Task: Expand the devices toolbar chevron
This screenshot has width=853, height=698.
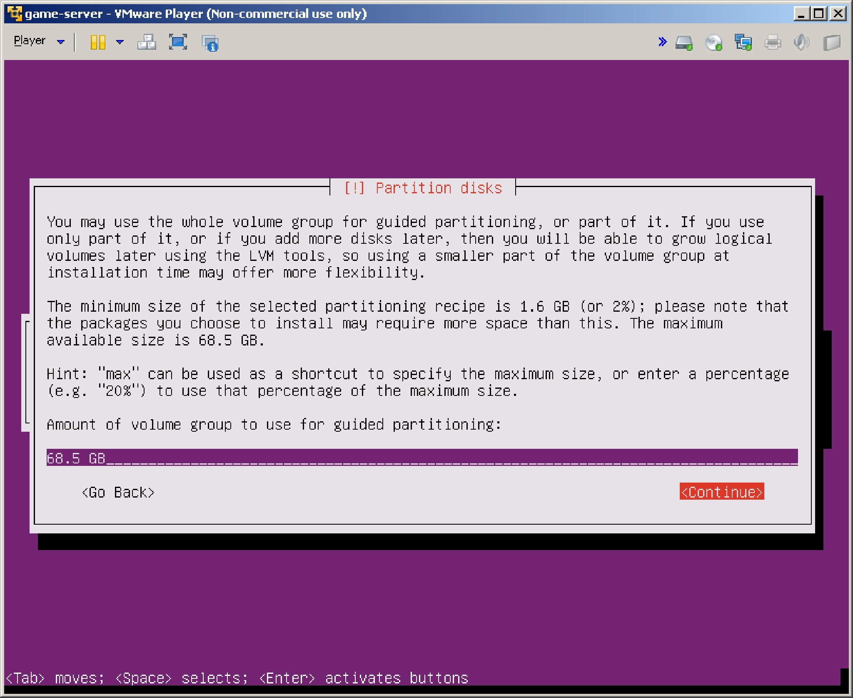Action: (663, 42)
